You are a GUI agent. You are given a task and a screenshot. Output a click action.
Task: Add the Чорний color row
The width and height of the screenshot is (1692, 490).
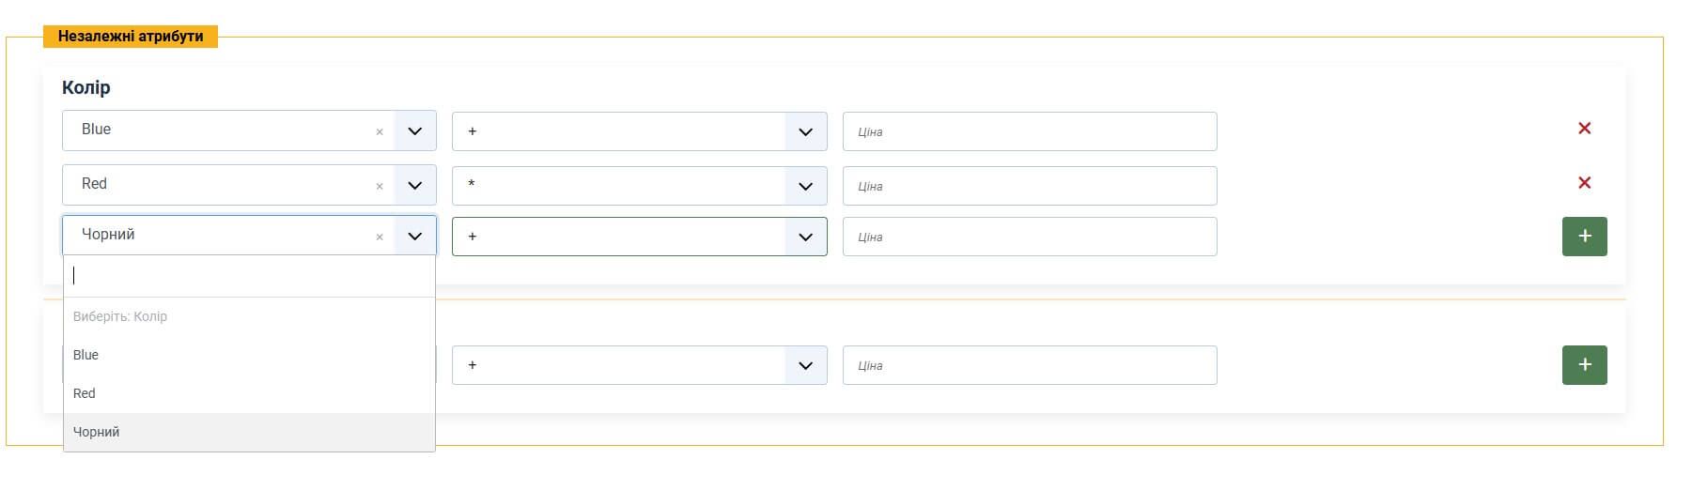click(1584, 237)
